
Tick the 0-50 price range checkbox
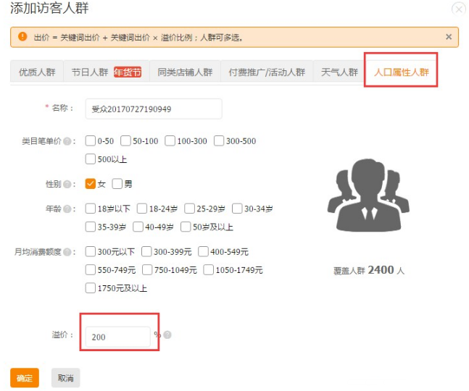[x=91, y=140]
